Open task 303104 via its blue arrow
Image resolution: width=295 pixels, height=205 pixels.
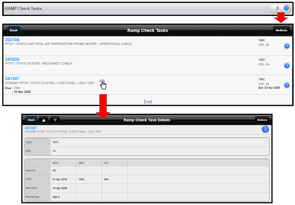pyautogui.click(x=287, y=46)
